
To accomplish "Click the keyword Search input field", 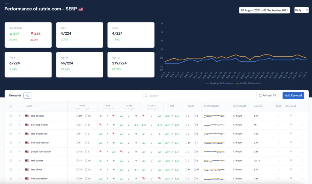I will [197, 96].
